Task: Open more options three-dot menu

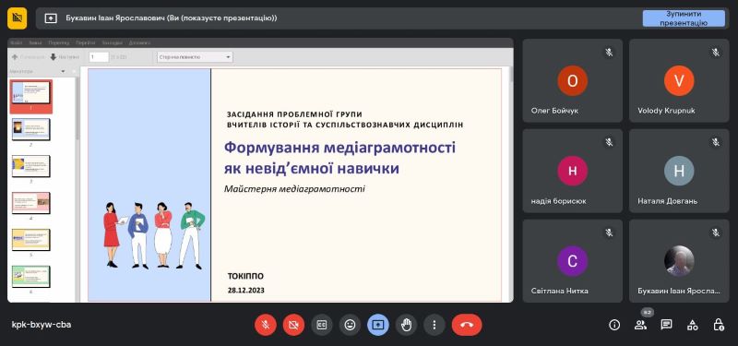Action: click(x=434, y=325)
